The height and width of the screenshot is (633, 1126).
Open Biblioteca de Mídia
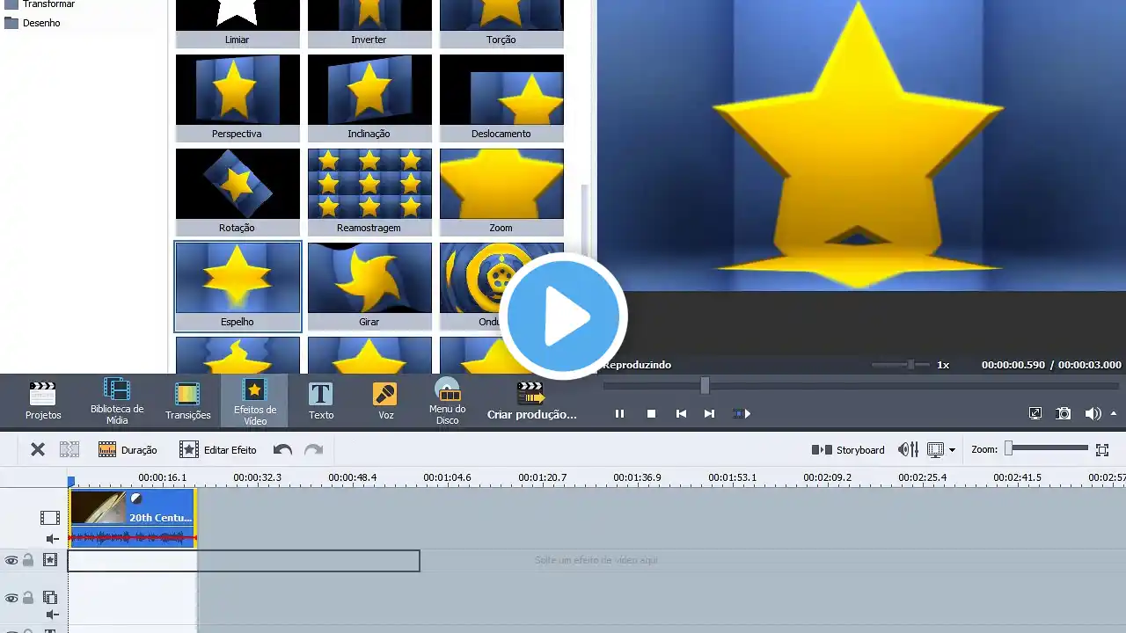pyautogui.click(x=117, y=401)
